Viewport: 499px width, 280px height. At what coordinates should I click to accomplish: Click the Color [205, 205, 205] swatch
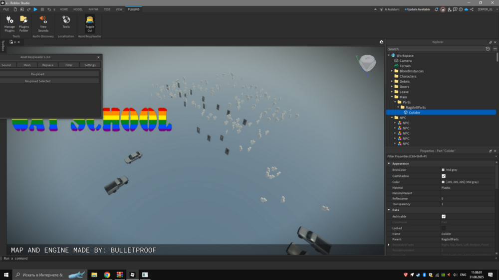tap(443, 182)
